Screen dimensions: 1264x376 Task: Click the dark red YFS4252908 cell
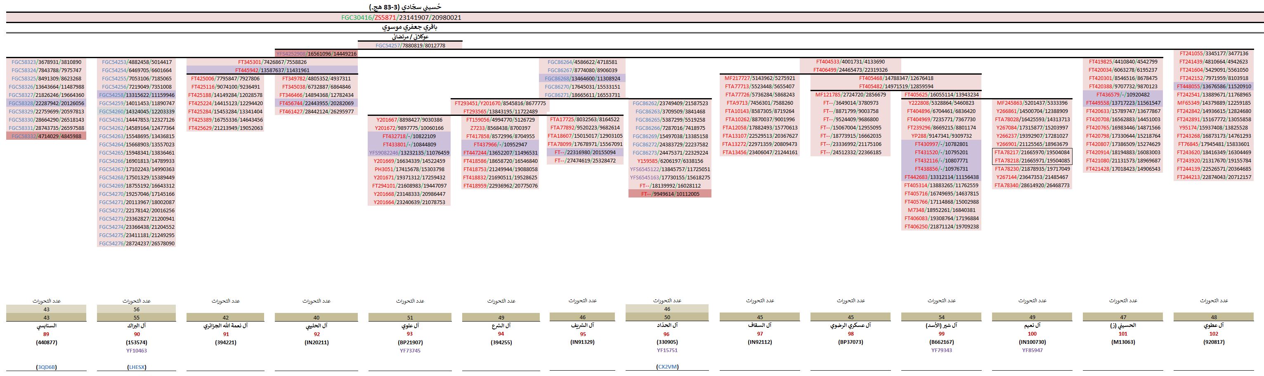pos(316,54)
